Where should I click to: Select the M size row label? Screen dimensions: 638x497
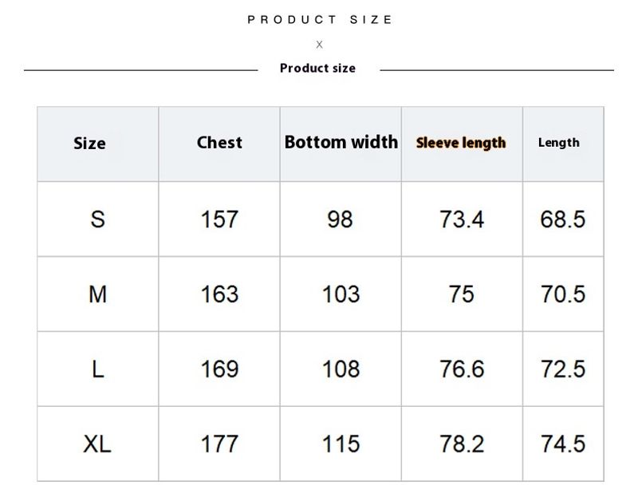pos(97,294)
